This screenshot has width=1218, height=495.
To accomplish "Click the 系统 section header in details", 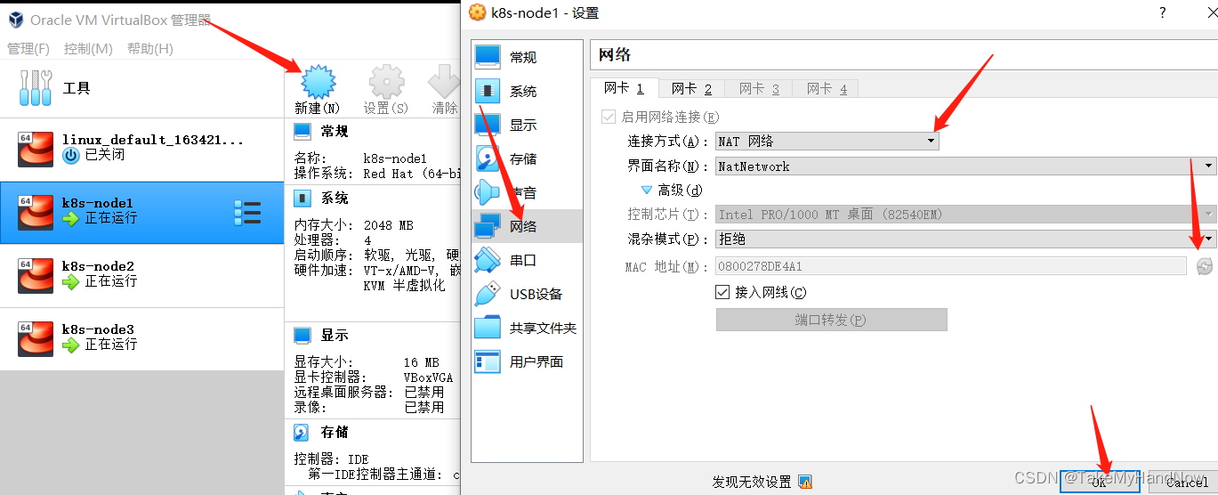I will 335,198.
